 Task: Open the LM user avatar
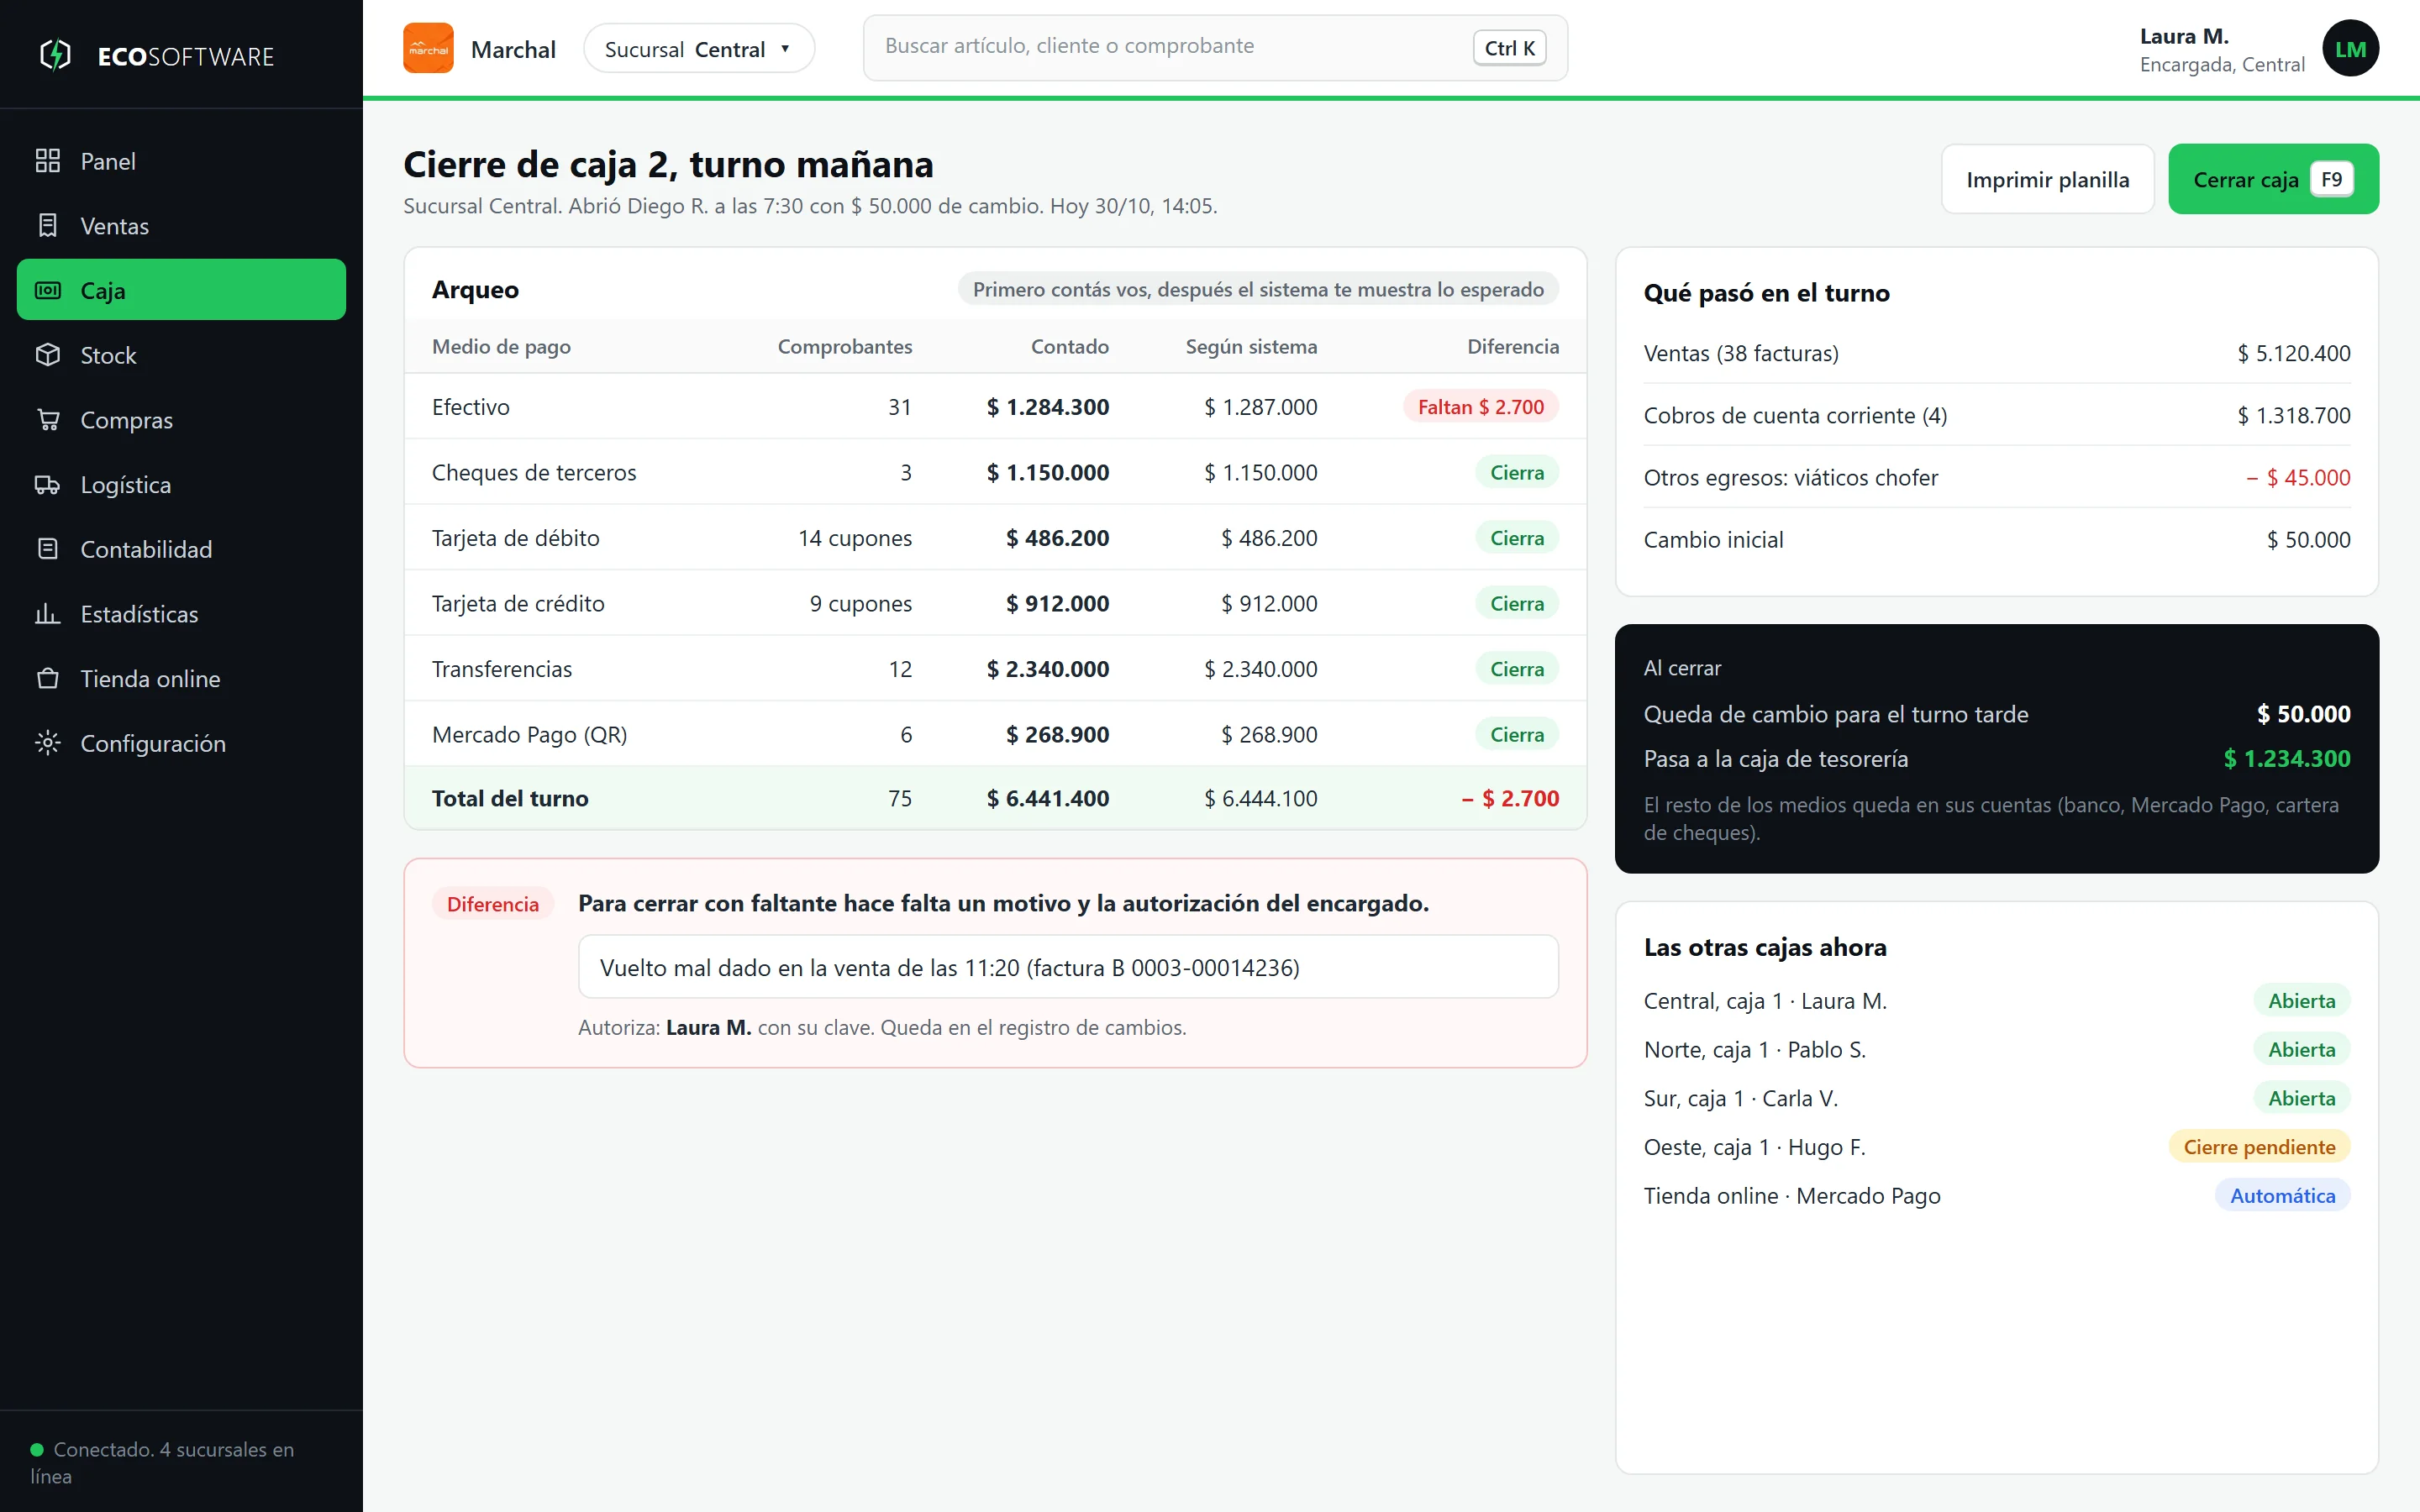click(2350, 48)
